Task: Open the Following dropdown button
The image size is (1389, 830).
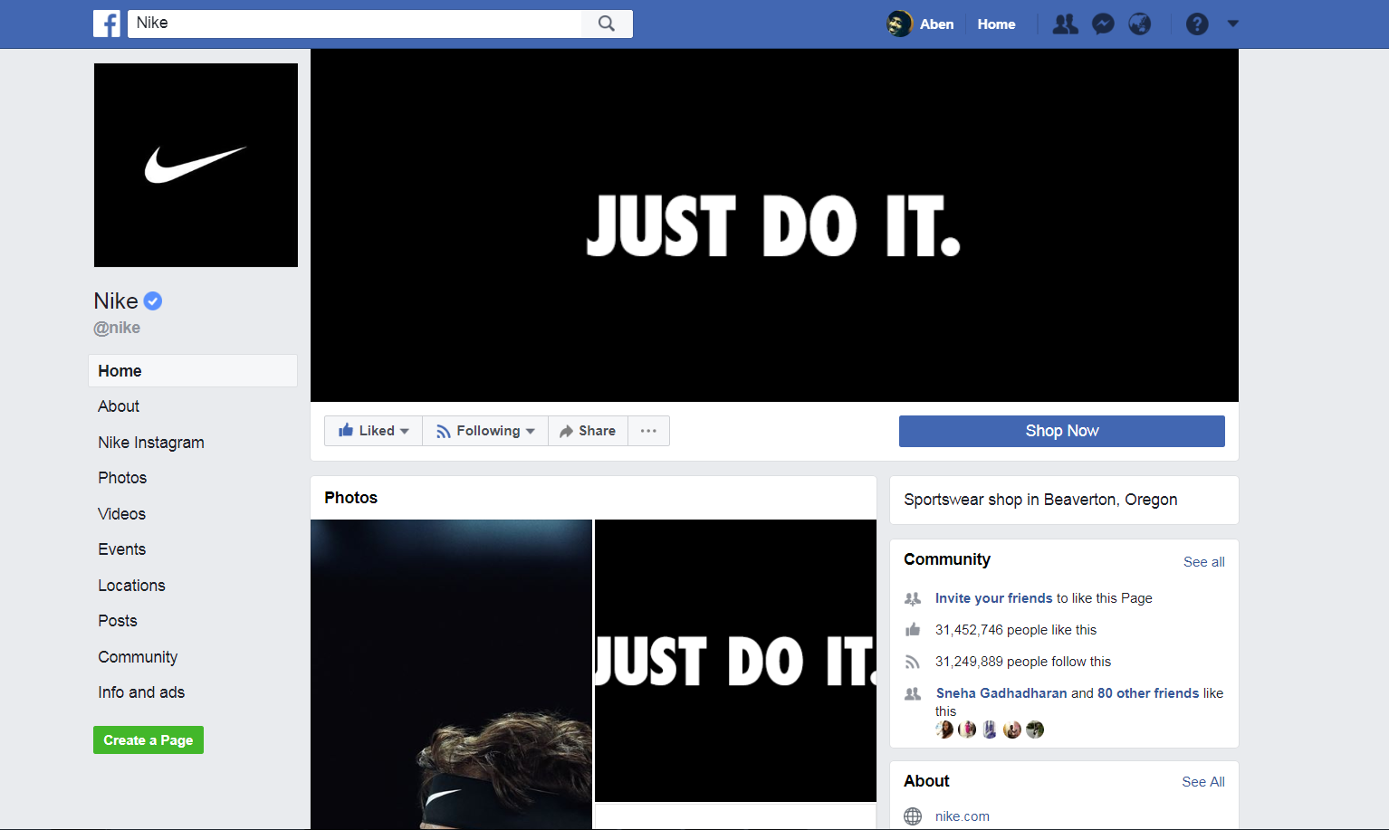Action: pos(485,431)
